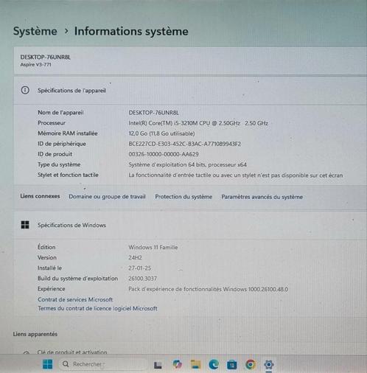This screenshot has width=367, height=373.
Task: Select the DESKTOP-76UNR8L header name
Action: (46, 57)
